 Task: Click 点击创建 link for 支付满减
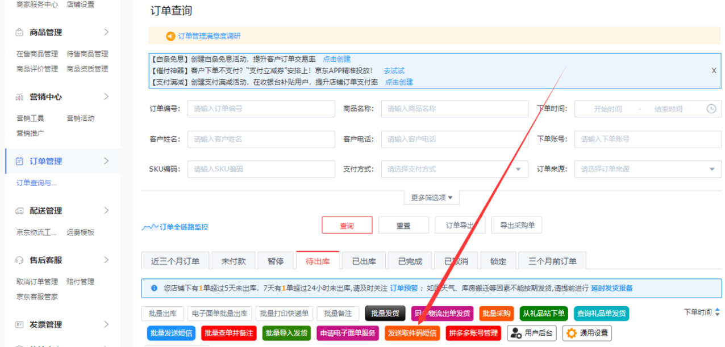tap(399, 82)
